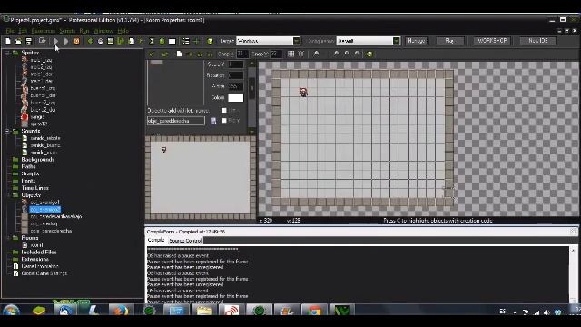Image resolution: width=581 pixels, height=327 pixels.
Task: Open the Scripts menu
Action: [67, 31]
